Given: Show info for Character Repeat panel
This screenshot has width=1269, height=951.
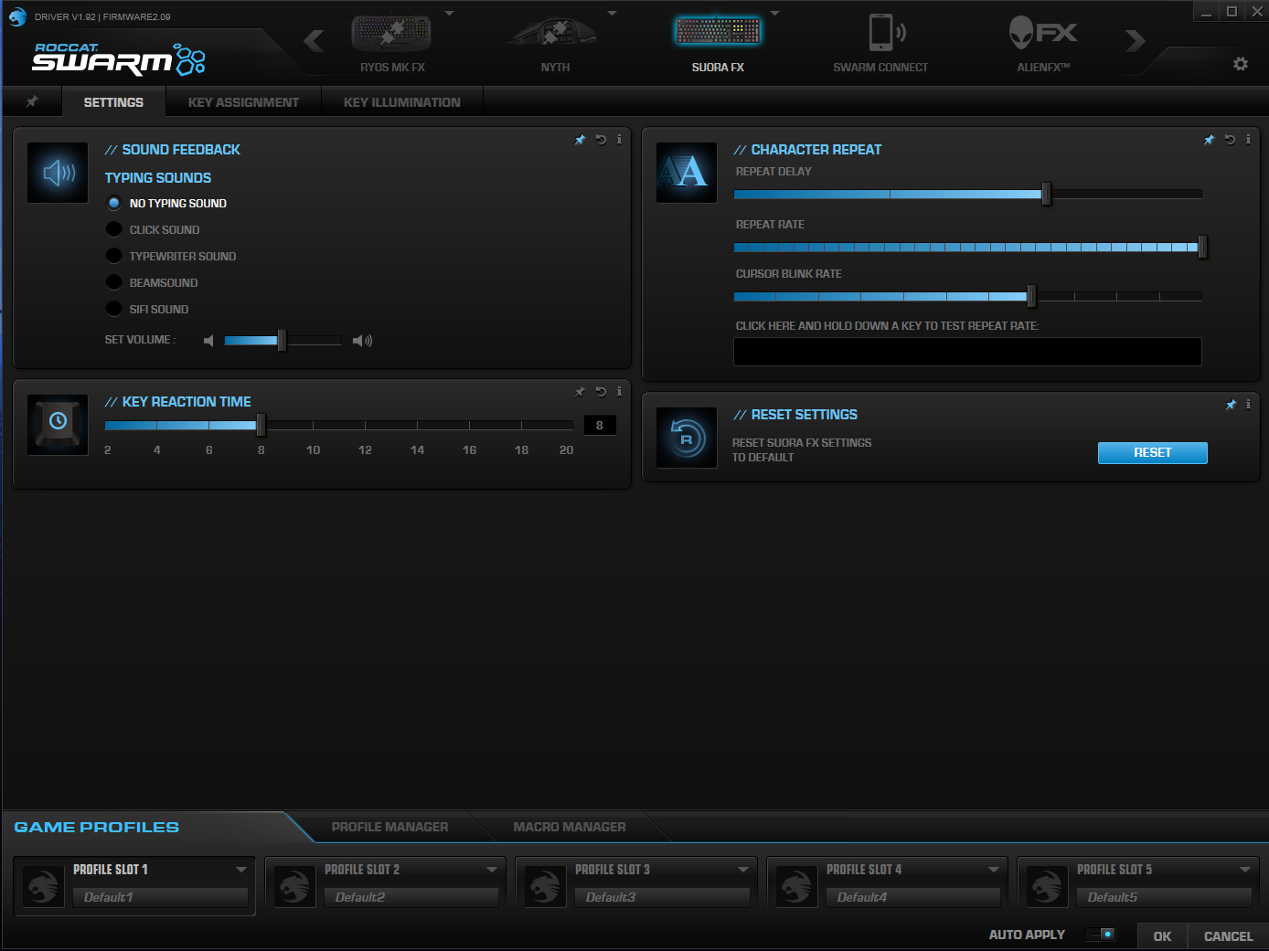Looking at the screenshot, I should coord(1248,140).
